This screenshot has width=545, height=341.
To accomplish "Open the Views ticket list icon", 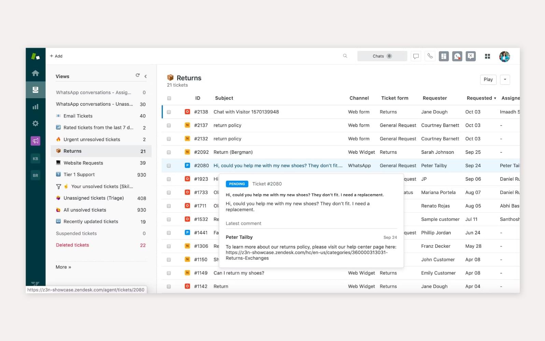I will (x=36, y=90).
